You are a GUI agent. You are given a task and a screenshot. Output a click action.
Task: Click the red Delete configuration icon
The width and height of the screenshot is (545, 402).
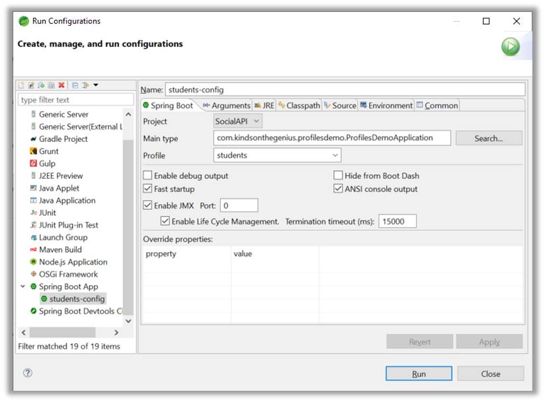point(62,85)
